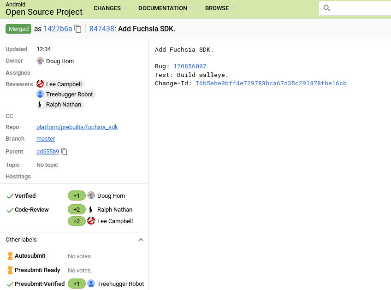Click 'Test: Build walleye.' line
This screenshot has height=290, width=391.
[191, 75]
